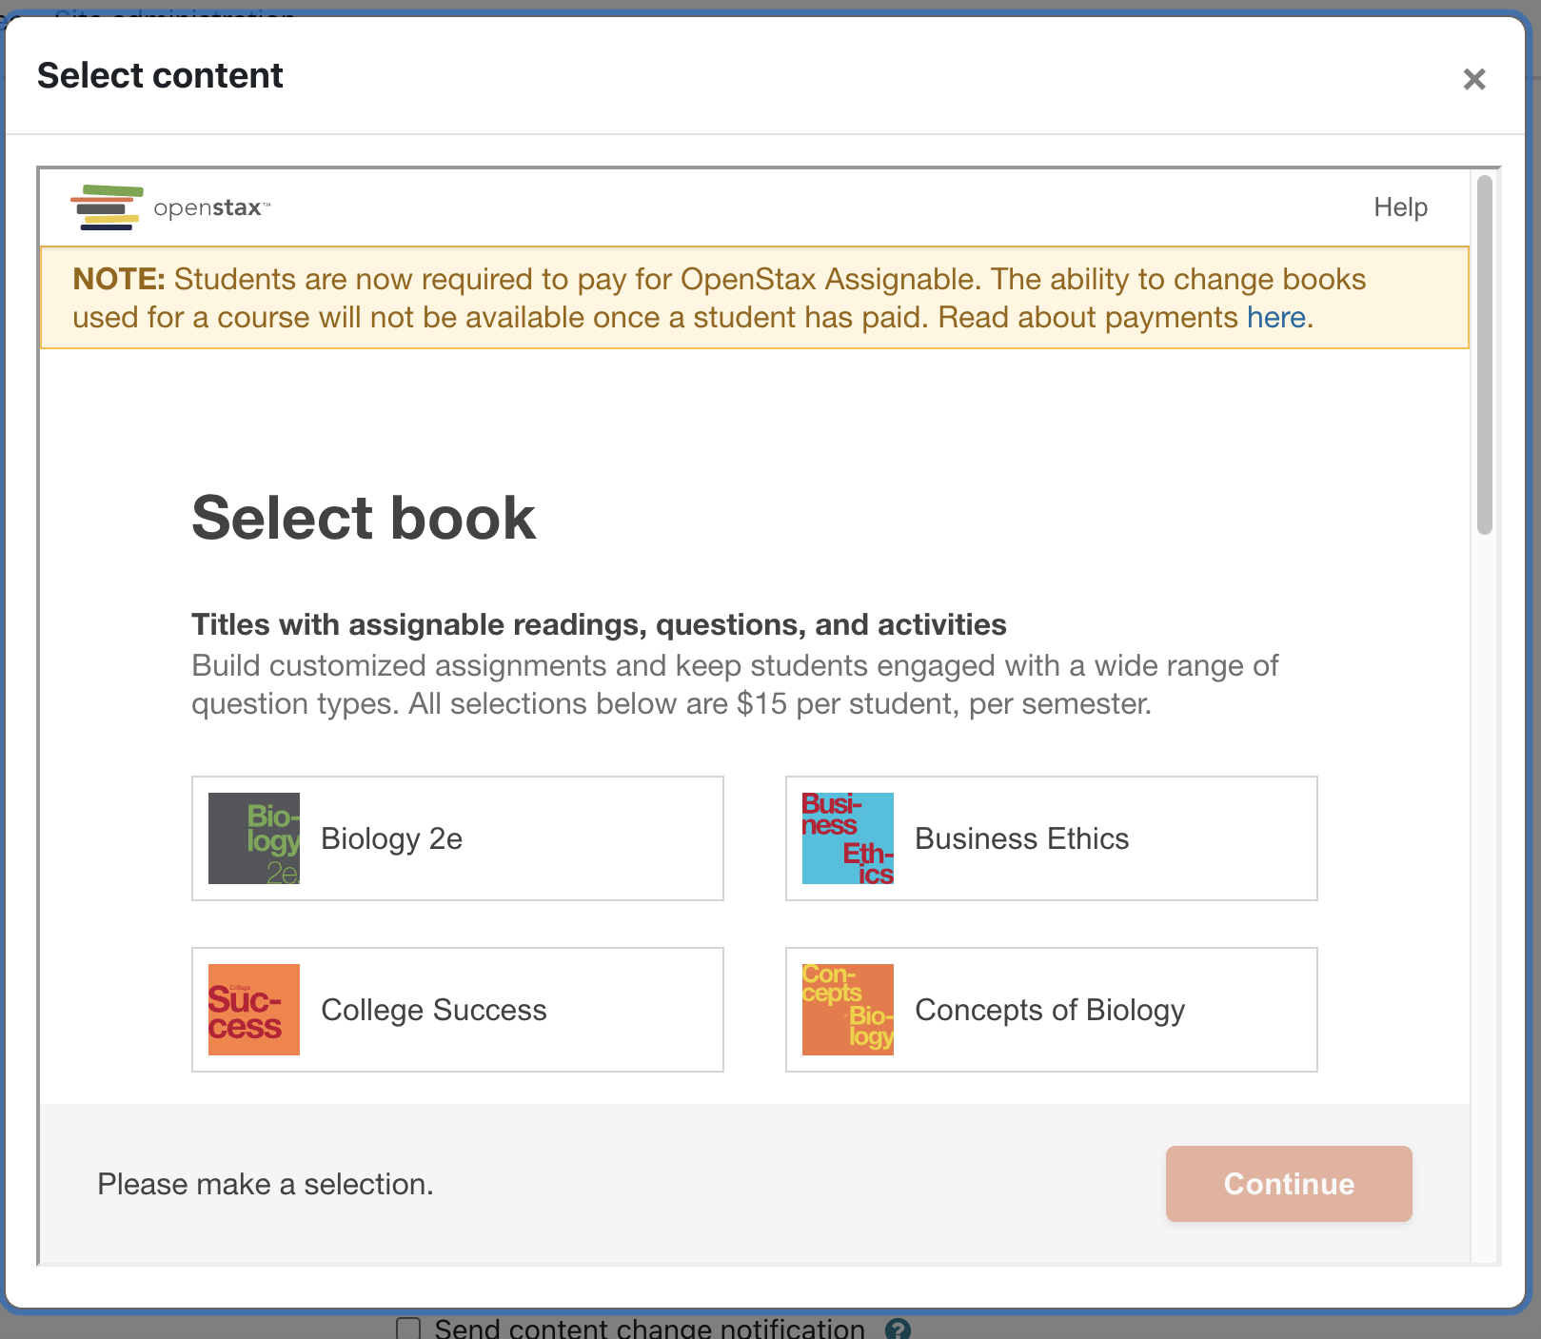
Task: Click the Continue button
Action: (x=1288, y=1184)
